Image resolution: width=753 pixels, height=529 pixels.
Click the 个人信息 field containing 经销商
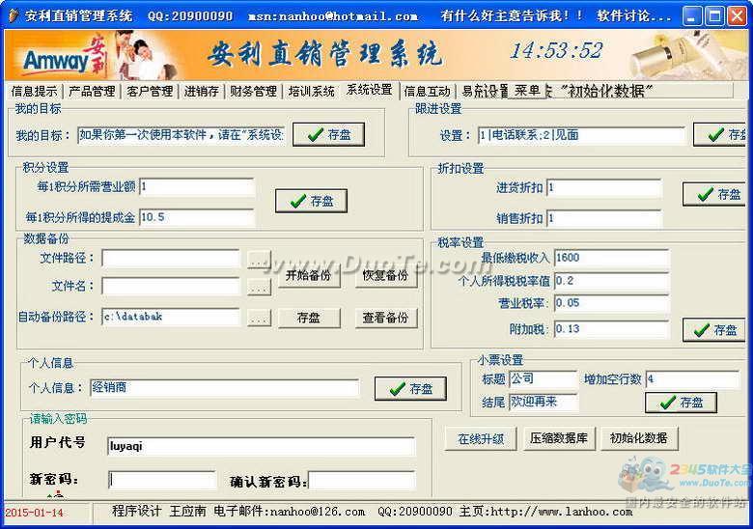225,388
